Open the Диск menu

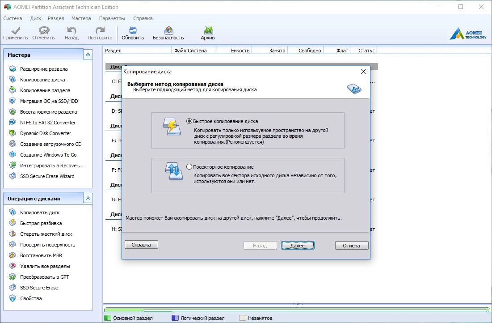coord(36,18)
